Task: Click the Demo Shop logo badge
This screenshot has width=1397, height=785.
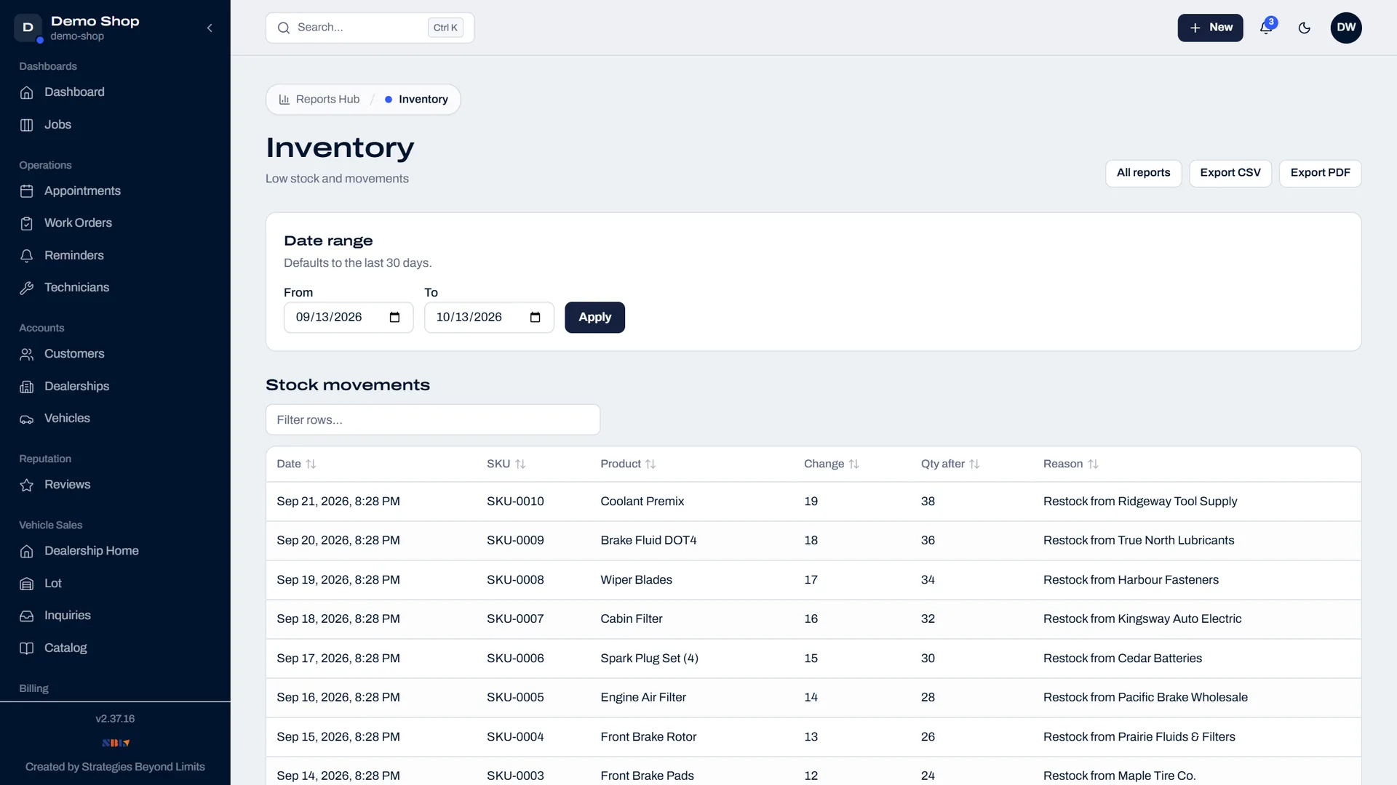Action: (x=28, y=28)
